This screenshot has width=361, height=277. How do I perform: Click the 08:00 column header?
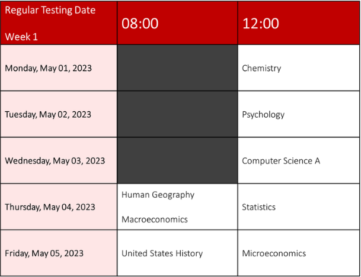coord(140,24)
